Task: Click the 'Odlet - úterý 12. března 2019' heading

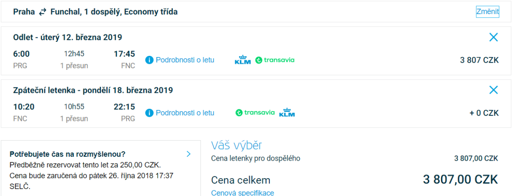Action: pyautogui.click(x=68, y=37)
